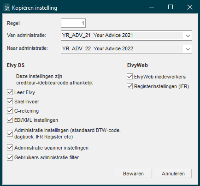The width and height of the screenshot is (200, 186).
Task: Open the YR_ADV_22 Your Advice 2022 combo box
Action: click(x=126, y=49)
